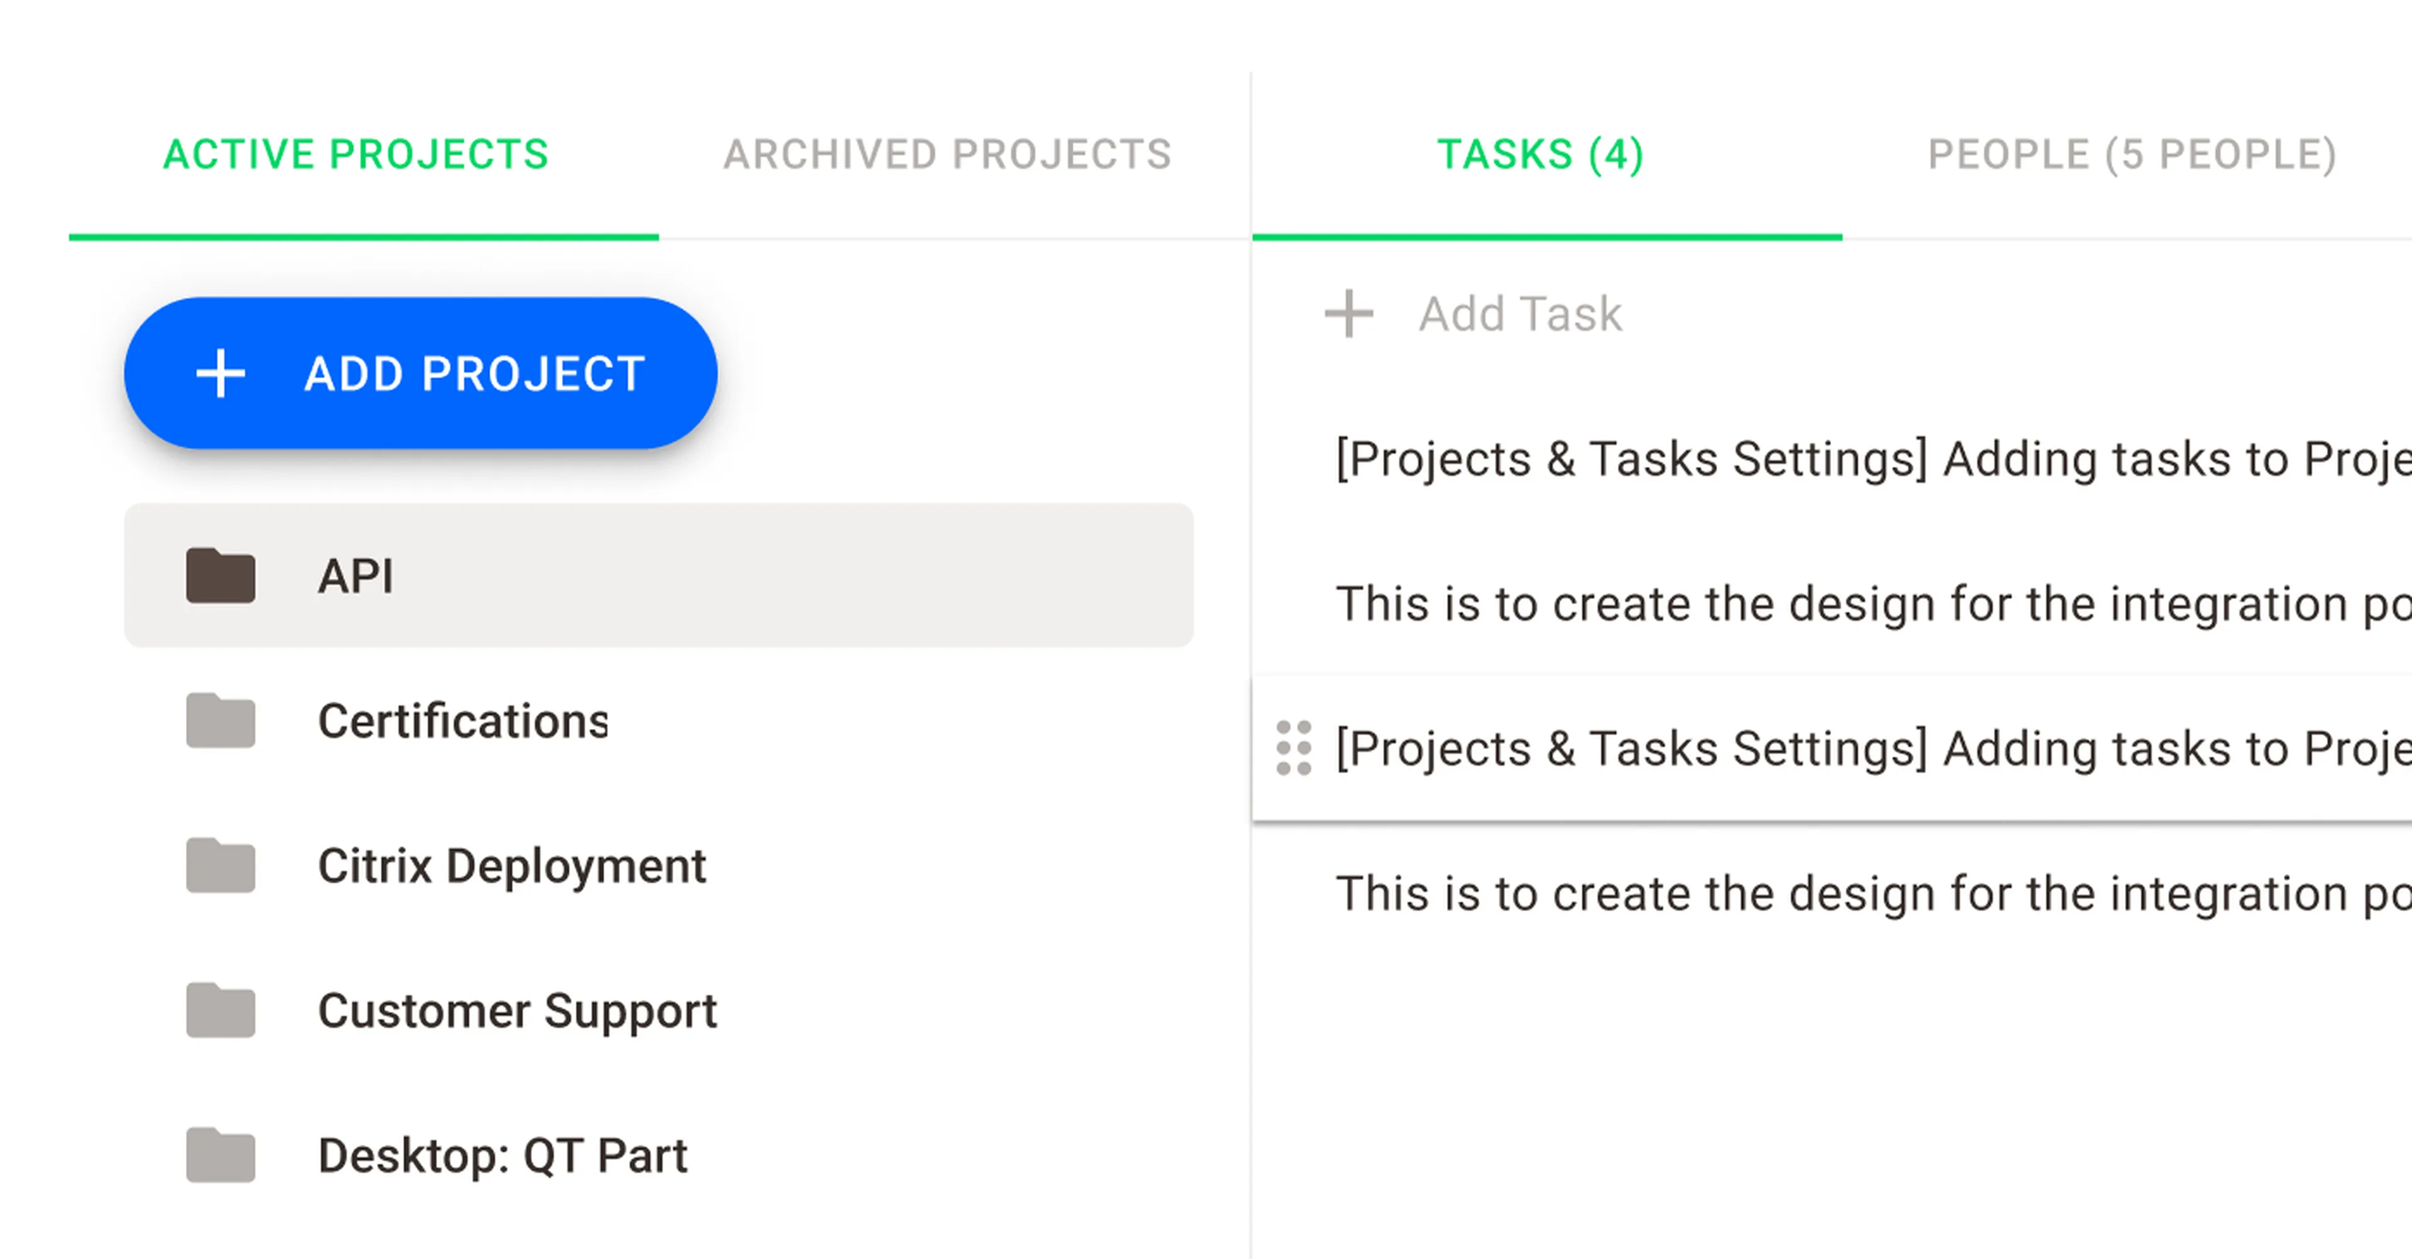The height and width of the screenshot is (1259, 2412).
Task: Switch to the Archived Projects tab
Action: point(948,154)
